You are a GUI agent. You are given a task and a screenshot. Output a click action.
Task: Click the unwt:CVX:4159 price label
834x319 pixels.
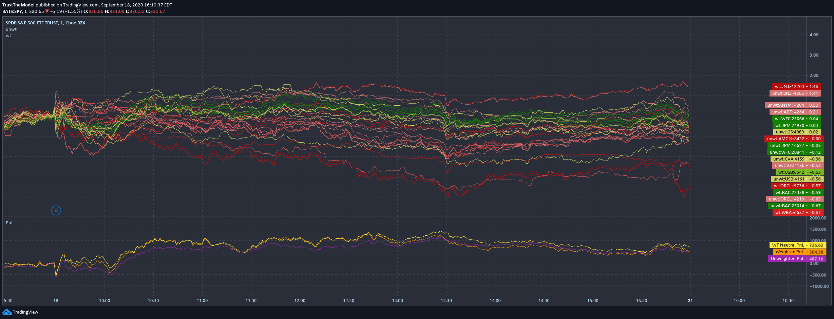click(x=797, y=159)
